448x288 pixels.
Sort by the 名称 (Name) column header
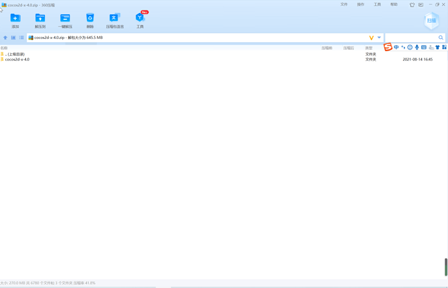pos(4,48)
